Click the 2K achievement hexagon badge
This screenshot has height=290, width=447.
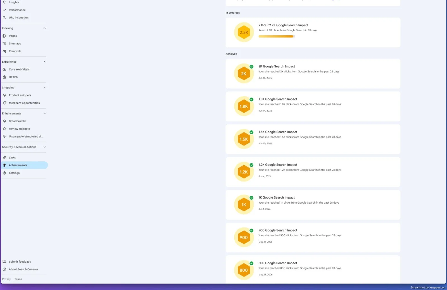(x=244, y=74)
